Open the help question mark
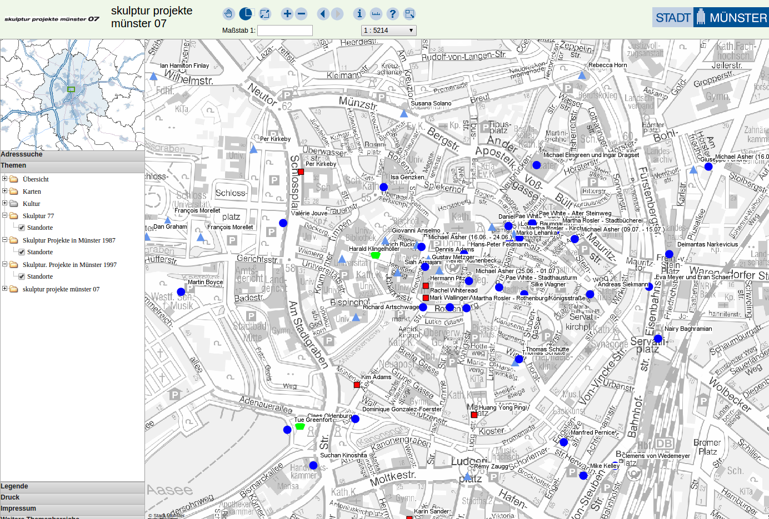 pos(393,14)
